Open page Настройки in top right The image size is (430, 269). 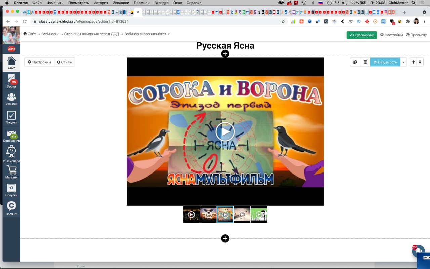[x=391, y=35]
